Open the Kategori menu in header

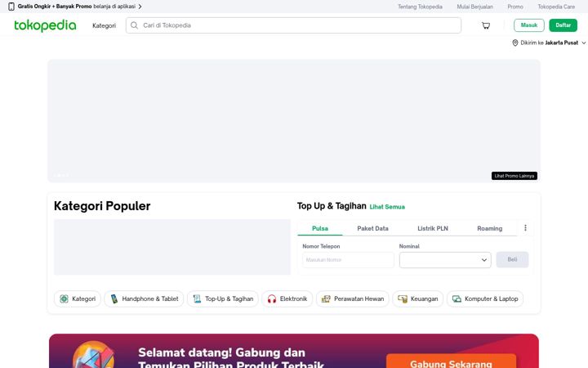pyautogui.click(x=104, y=25)
